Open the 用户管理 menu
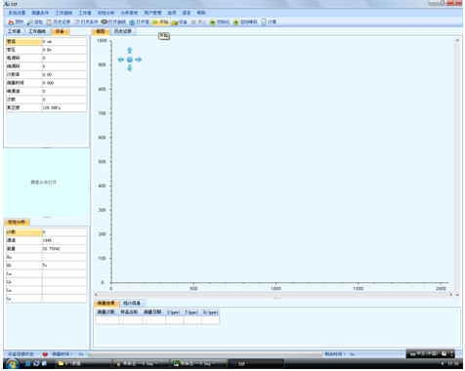This screenshot has width=465, height=371. click(x=152, y=13)
